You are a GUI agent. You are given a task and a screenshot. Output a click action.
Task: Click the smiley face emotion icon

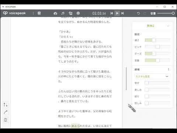(78, 13)
